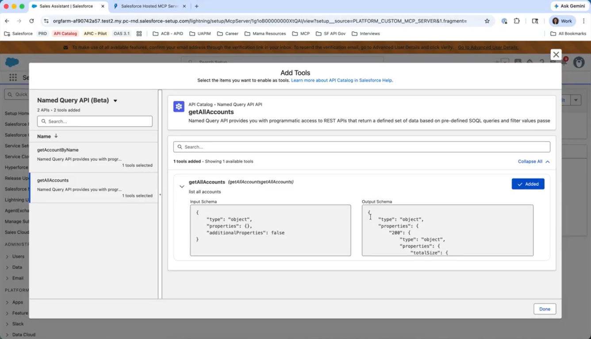The width and height of the screenshot is (591, 339).
Task: Open the Salesforce bookmark folder
Action: point(19,34)
